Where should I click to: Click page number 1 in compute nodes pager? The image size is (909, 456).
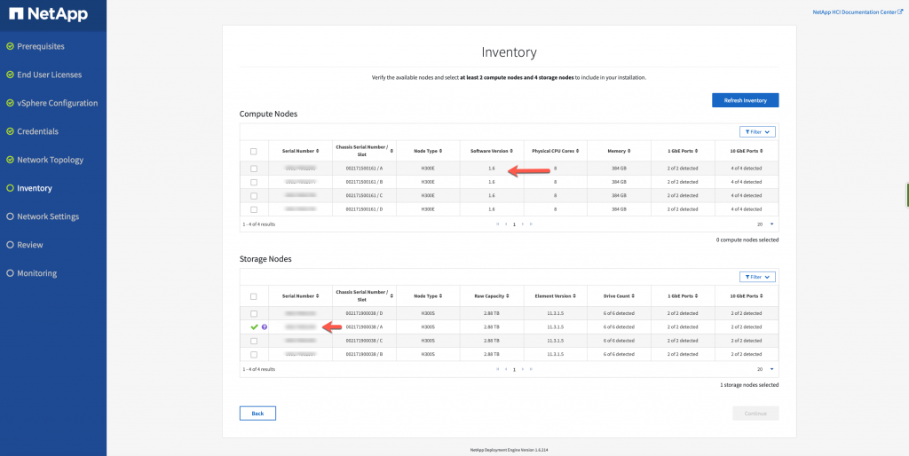tap(514, 224)
